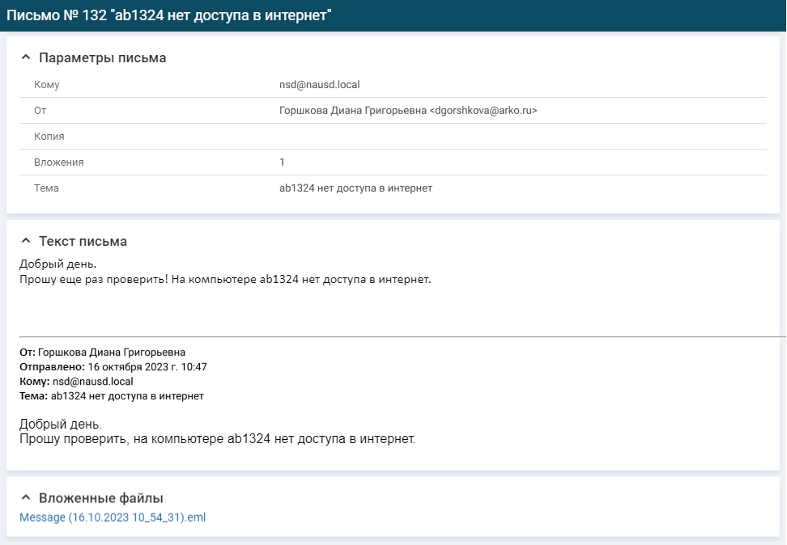
Task: Collapse the Параметры письма section chevron
Action: pyautogui.click(x=26, y=57)
